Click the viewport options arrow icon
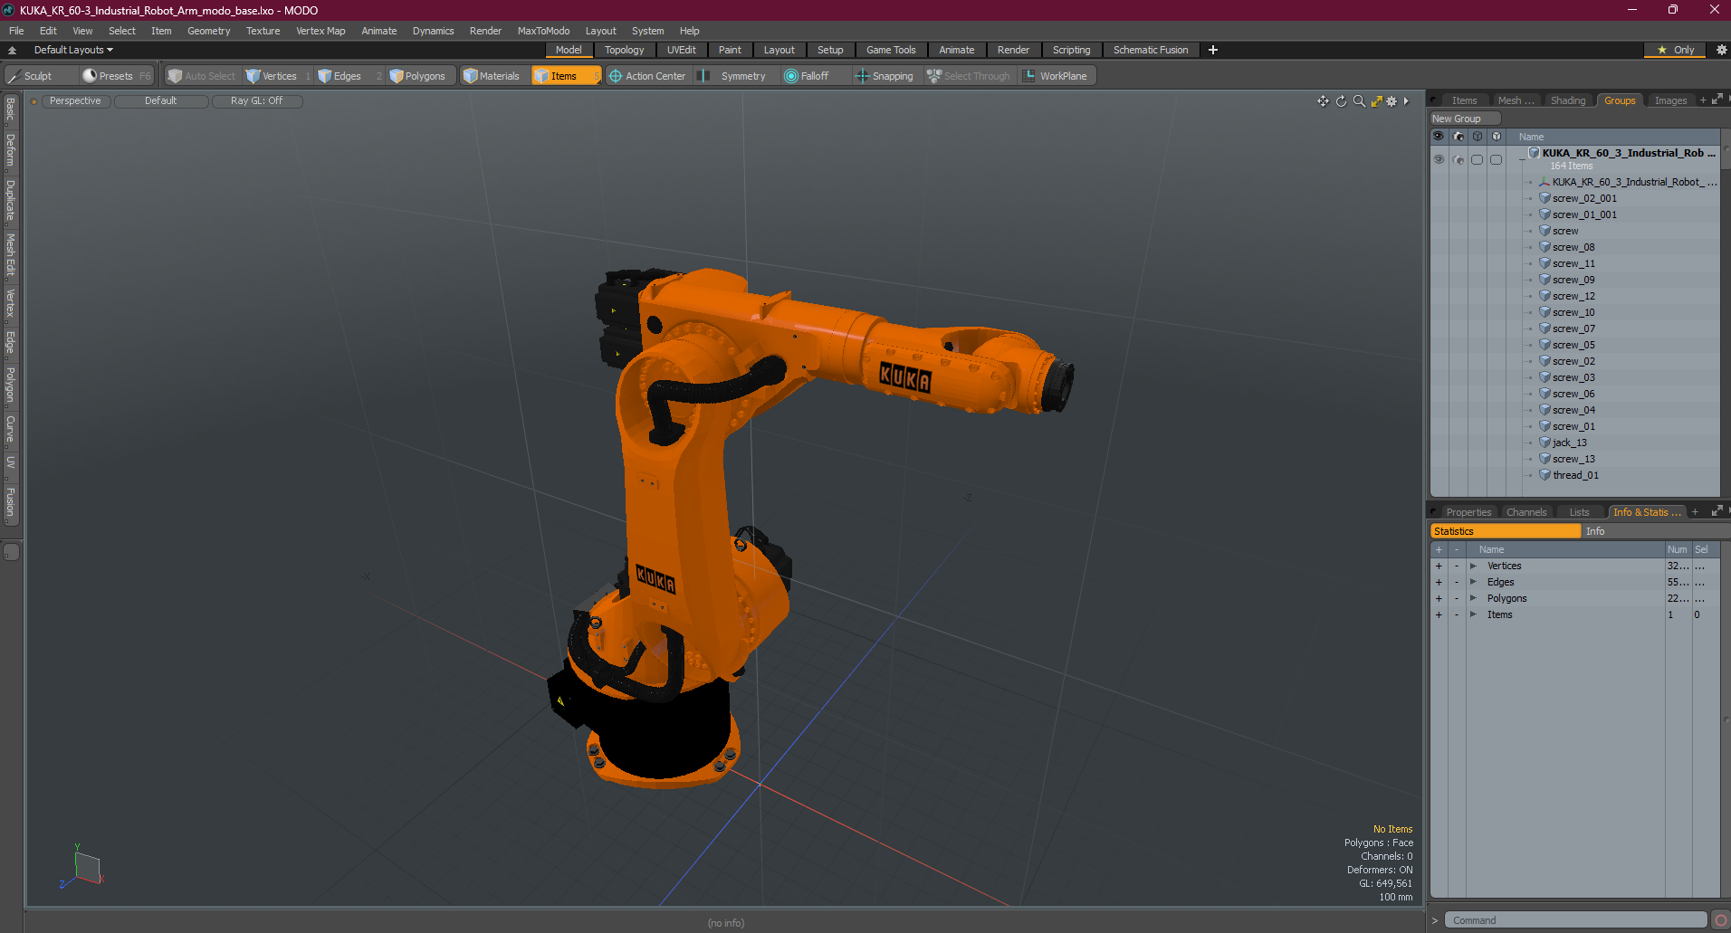 tap(1406, 101)
